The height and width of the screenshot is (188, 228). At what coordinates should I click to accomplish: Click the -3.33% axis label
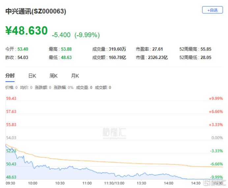click(x=216, y=151)
